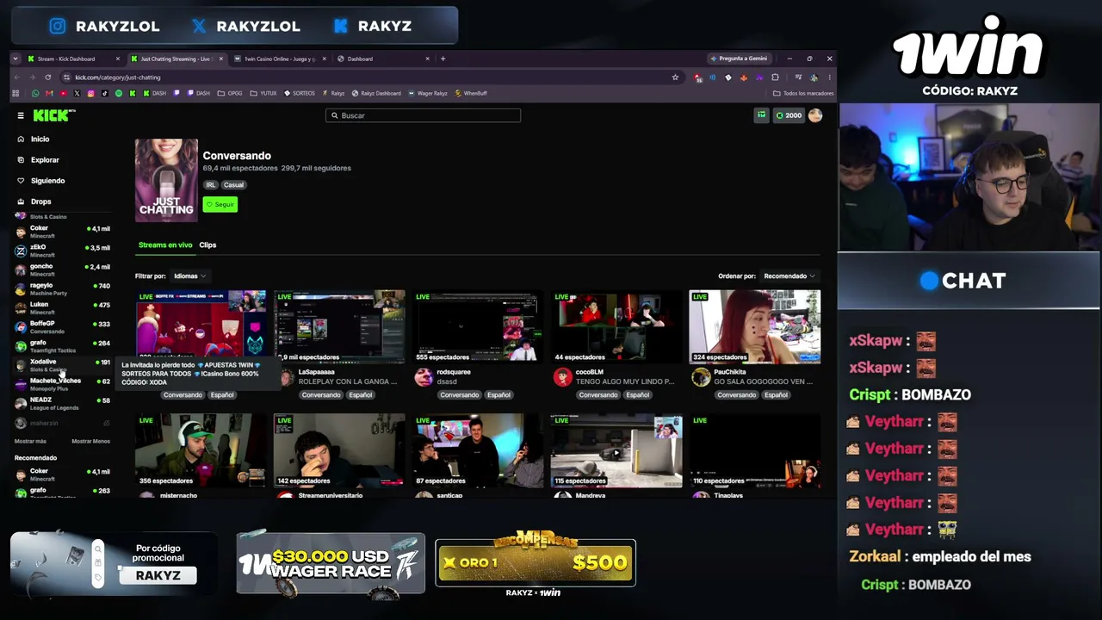Image resolution: width=1102 pixels, height=620 pixels.
Task: Open cocoBLM's live stream thumbnail
Action: coord(616,326)
